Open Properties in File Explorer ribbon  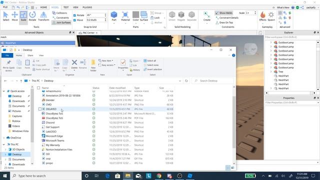(123, 64)
